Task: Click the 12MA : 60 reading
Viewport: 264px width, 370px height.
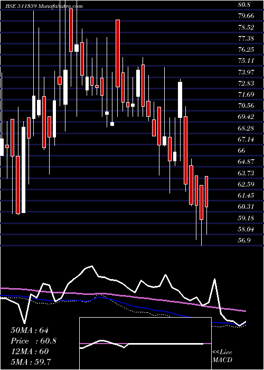Action: click(x=30, y=351)
